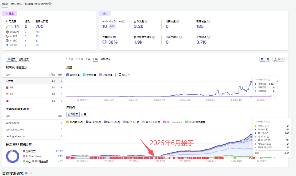This screenshot has width=296, height=176.
Task: Click the 3.2k 自然流量 value
Action: [139, 26]
